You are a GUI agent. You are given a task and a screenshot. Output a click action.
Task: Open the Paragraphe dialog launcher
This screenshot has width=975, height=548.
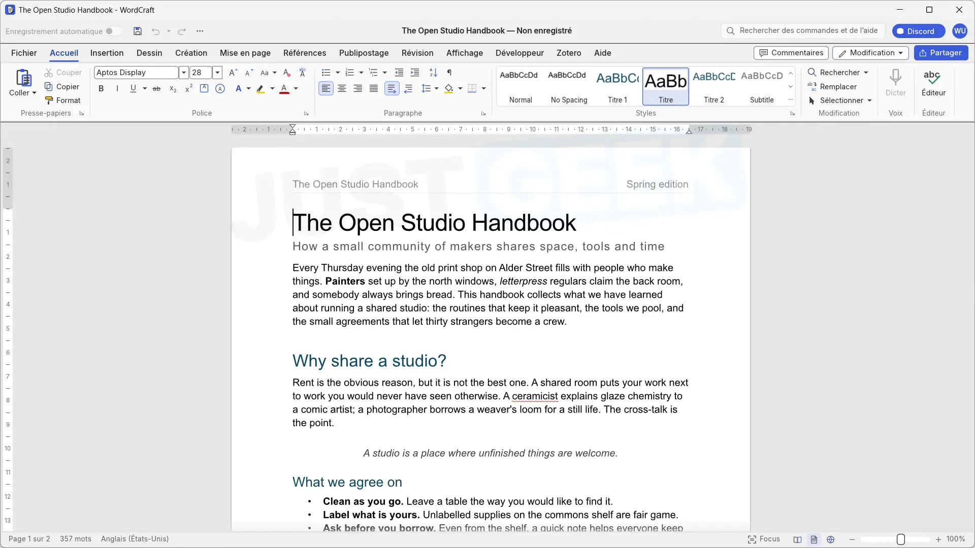coord(483,114)
